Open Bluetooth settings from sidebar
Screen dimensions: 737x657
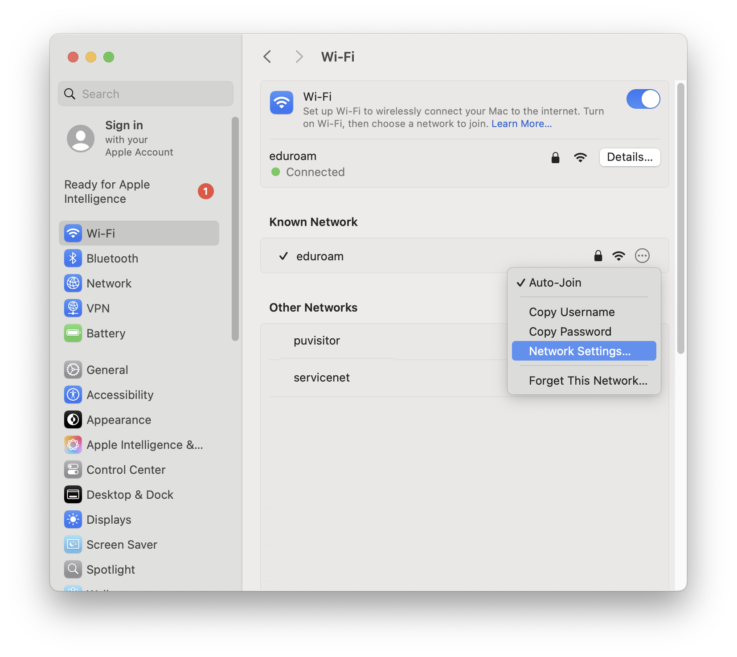[x=73, y=258]
